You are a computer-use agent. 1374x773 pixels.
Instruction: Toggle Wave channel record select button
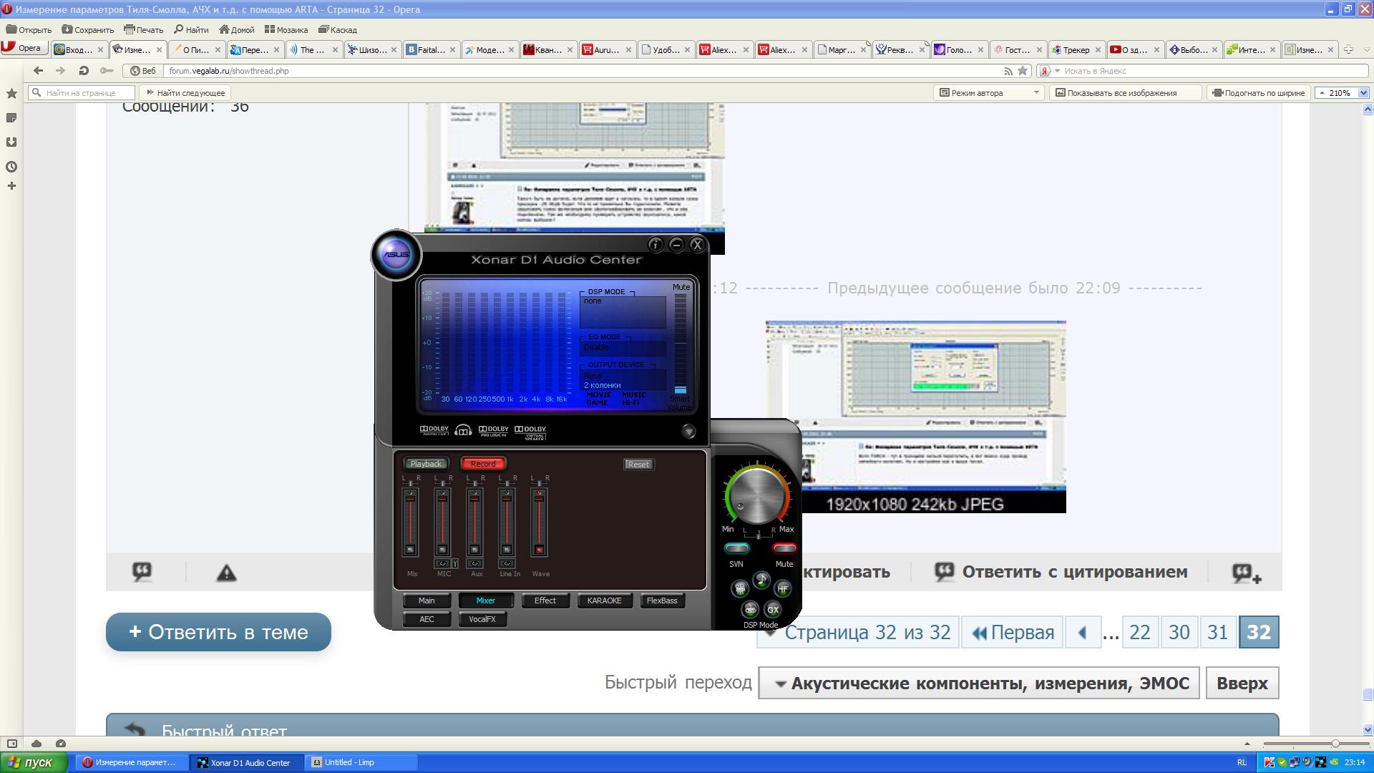point(539,550)
